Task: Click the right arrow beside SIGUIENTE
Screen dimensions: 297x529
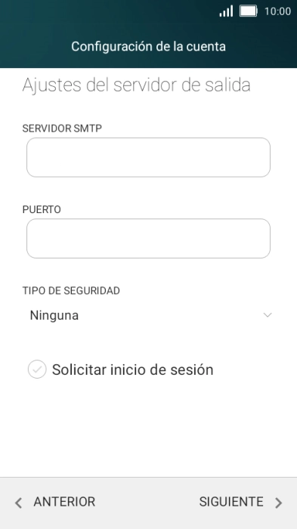Action: point(278,503)
